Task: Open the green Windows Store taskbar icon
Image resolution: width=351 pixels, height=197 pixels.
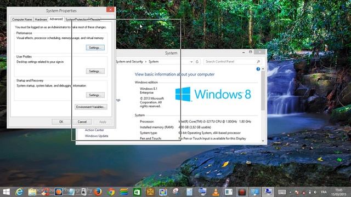Action: (137, 192)
